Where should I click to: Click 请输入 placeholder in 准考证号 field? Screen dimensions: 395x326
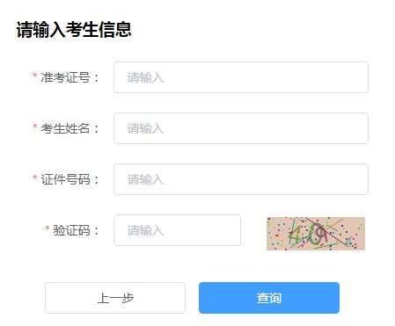click(x=145, y=77)
